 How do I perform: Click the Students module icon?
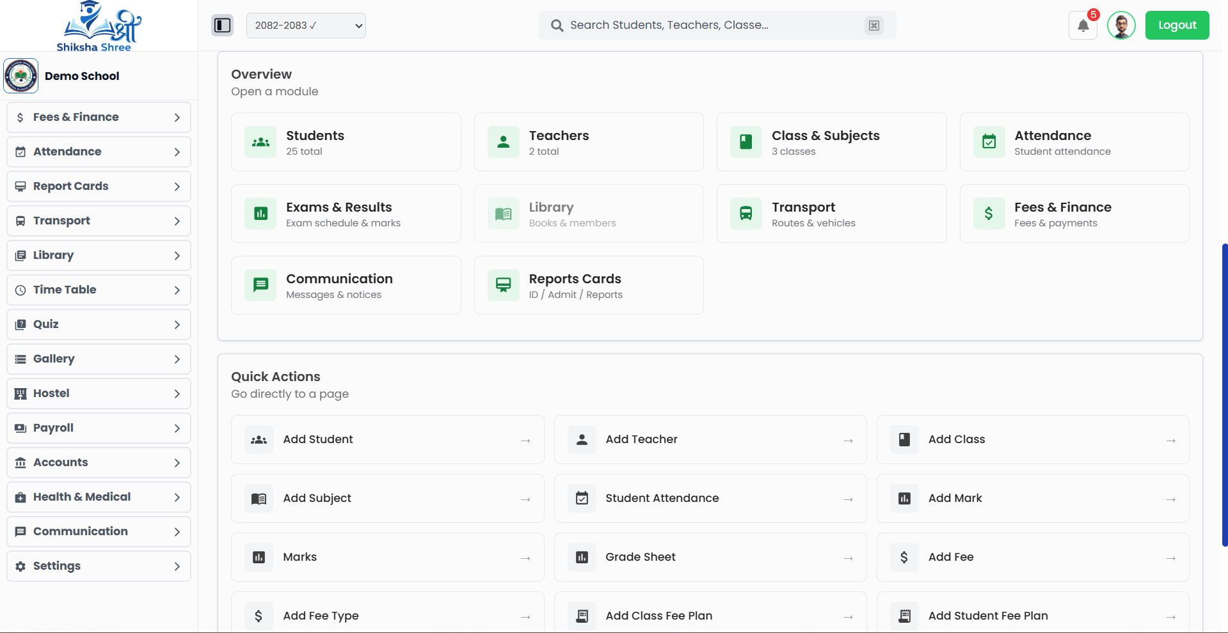[260, 142]
